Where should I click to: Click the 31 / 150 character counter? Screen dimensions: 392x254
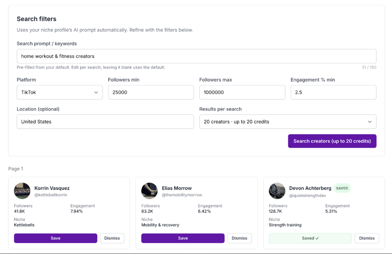tap(369, 67)
